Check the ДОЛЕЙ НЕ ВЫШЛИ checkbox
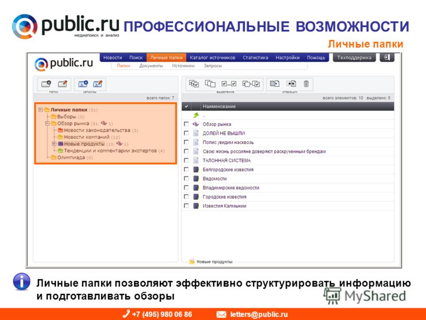 pos(186,133)
